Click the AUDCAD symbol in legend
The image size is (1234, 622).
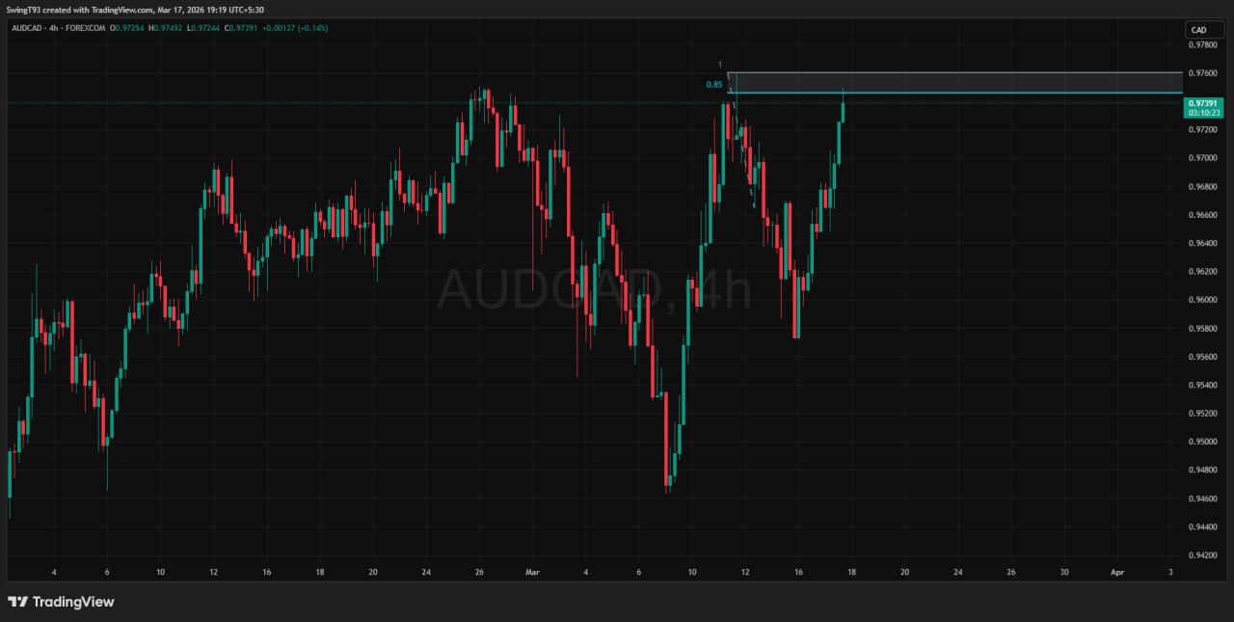click(x=27, y=28)
